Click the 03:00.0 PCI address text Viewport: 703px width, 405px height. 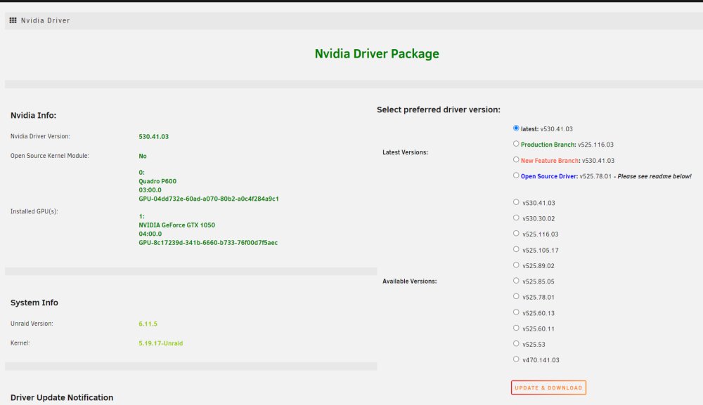pyautogui.click(x=150, y=190)
